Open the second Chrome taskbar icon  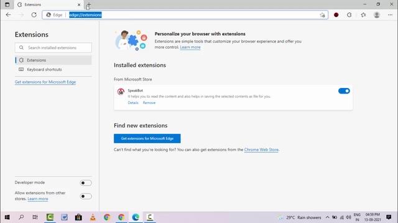[x=121, y=217]
